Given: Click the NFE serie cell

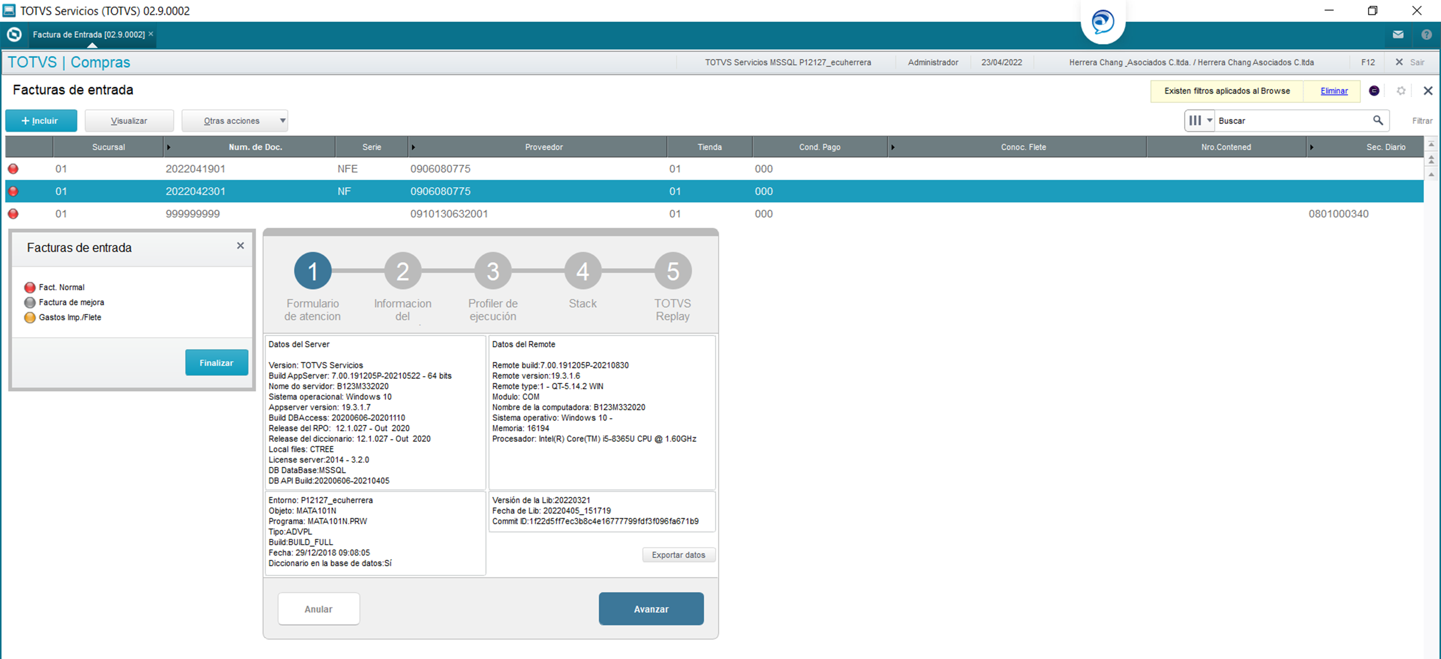Looking at the screenshot, I should tap(347, 169).
